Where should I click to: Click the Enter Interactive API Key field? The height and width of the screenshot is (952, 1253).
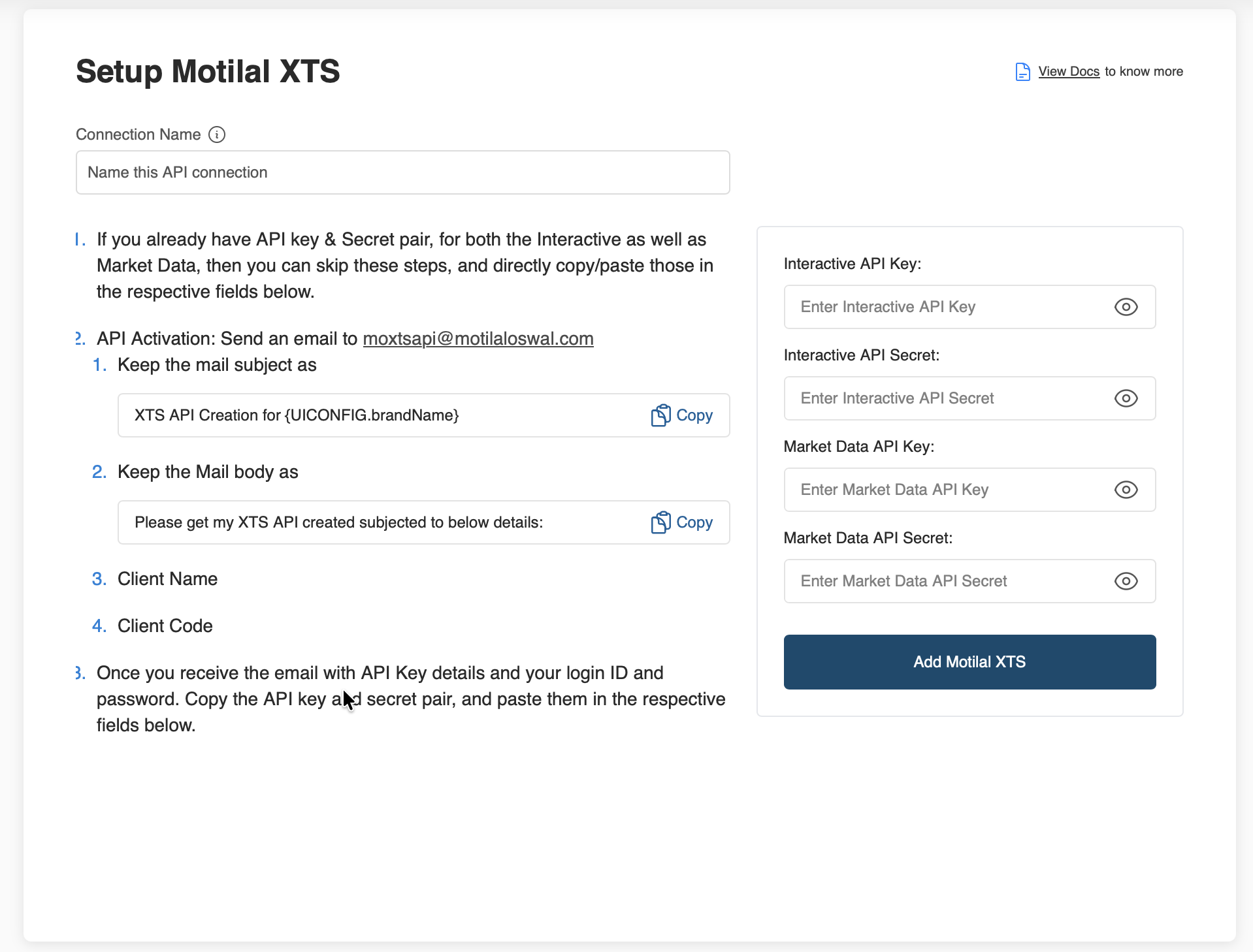pos(947,307)
